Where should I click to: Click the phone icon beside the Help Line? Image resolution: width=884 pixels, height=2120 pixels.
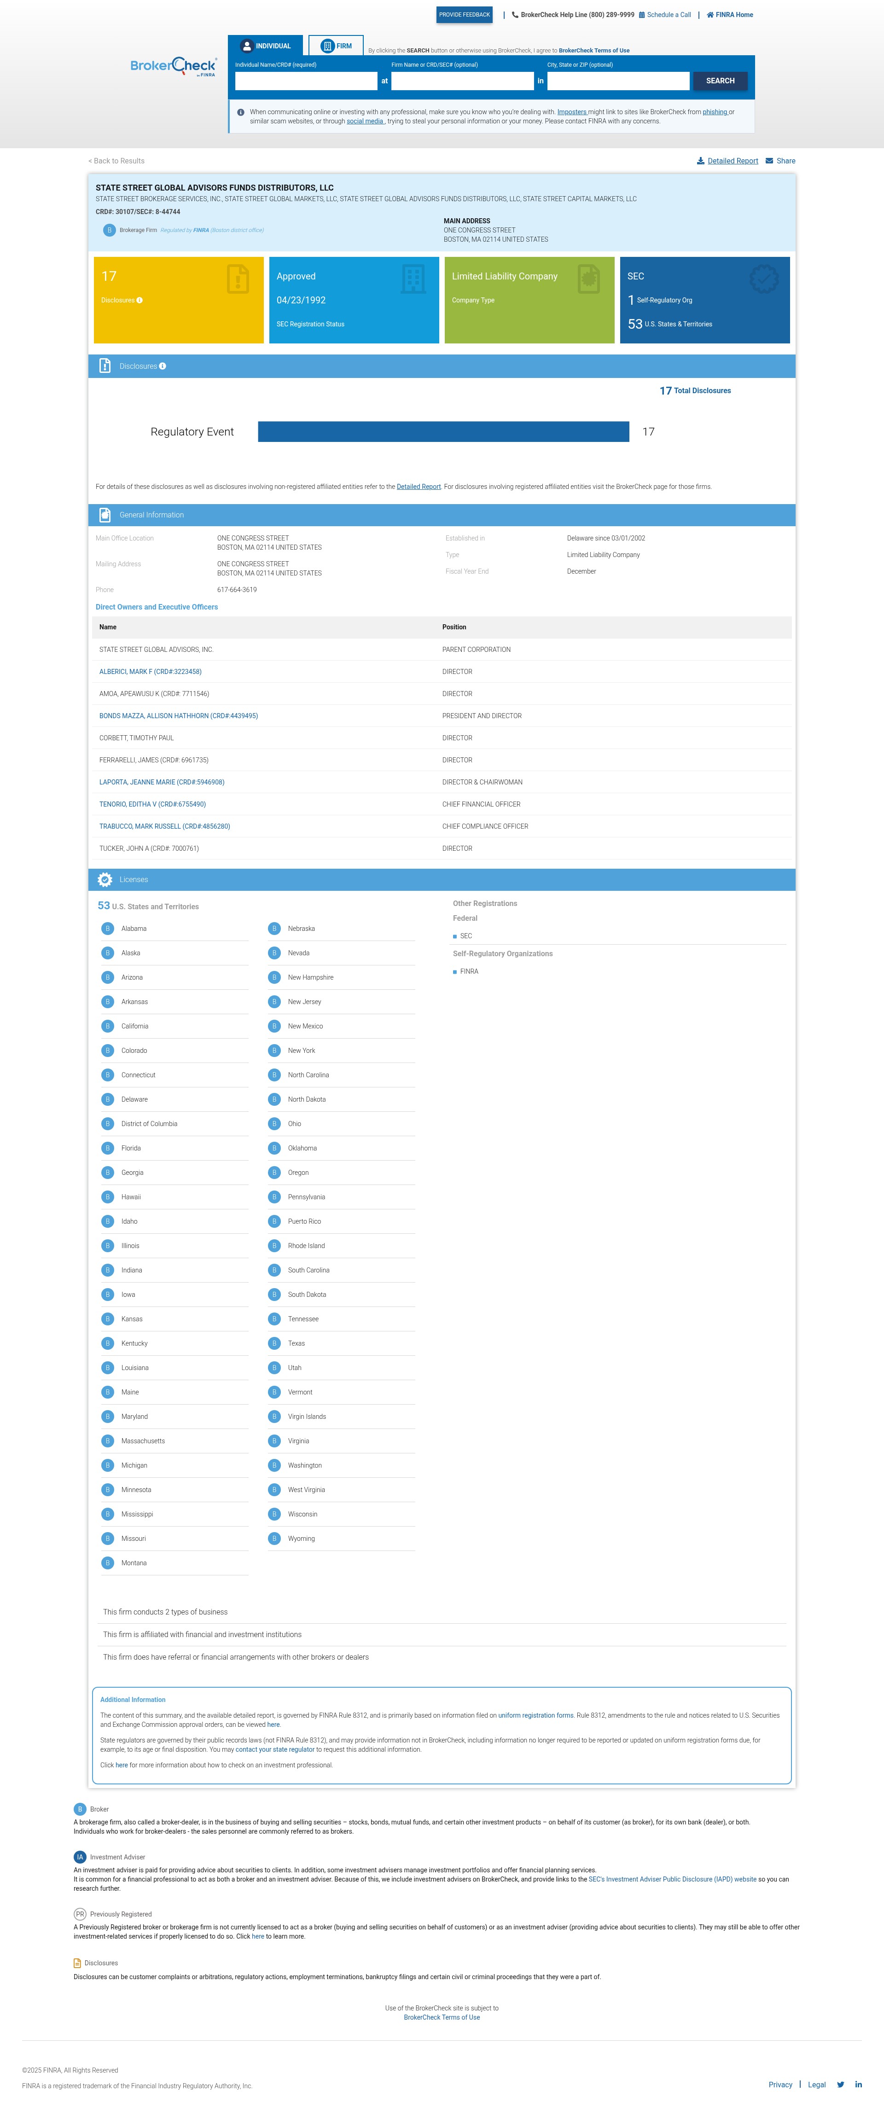pyautogui.click(x=515, y=15)
